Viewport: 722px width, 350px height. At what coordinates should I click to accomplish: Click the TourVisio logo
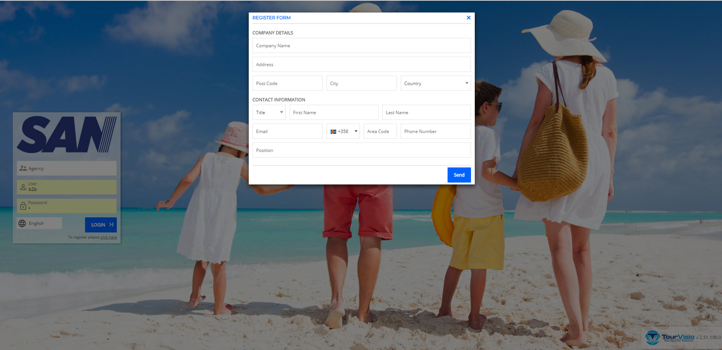tap(669, 337)
